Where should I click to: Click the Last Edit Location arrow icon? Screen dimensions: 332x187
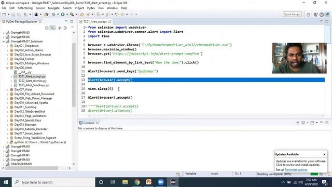coord(117,15)
